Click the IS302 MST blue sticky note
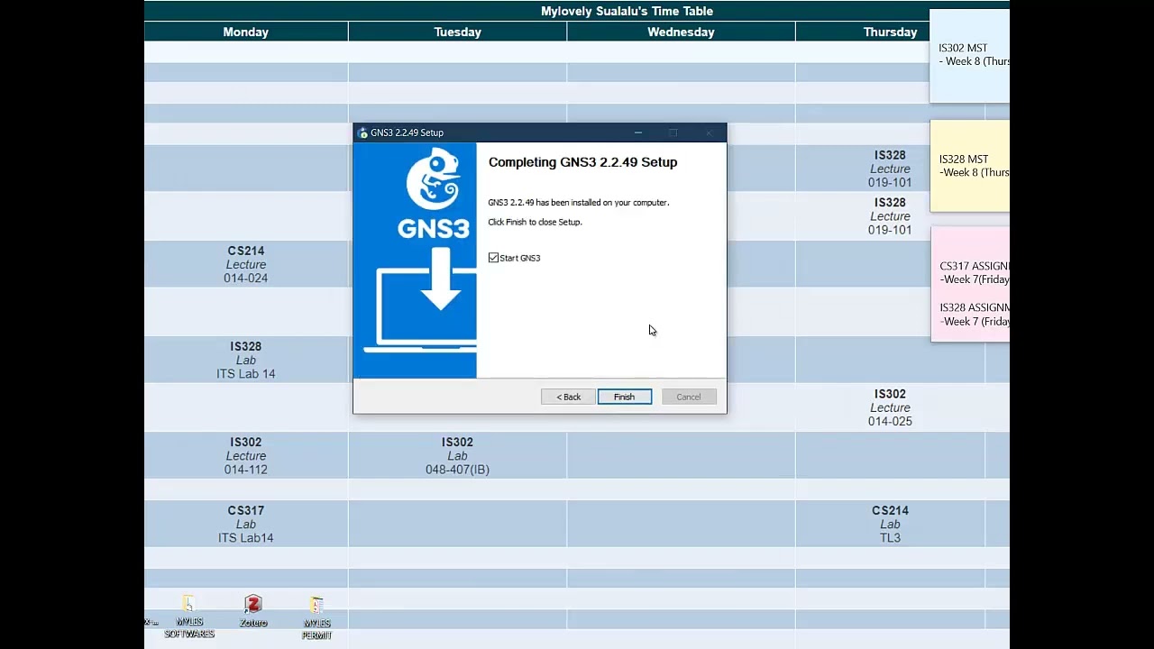 [969, 56]
